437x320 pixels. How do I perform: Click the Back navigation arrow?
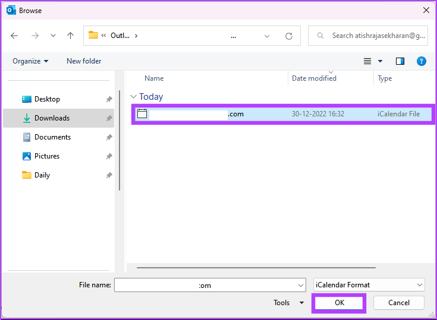pos(14,36)
